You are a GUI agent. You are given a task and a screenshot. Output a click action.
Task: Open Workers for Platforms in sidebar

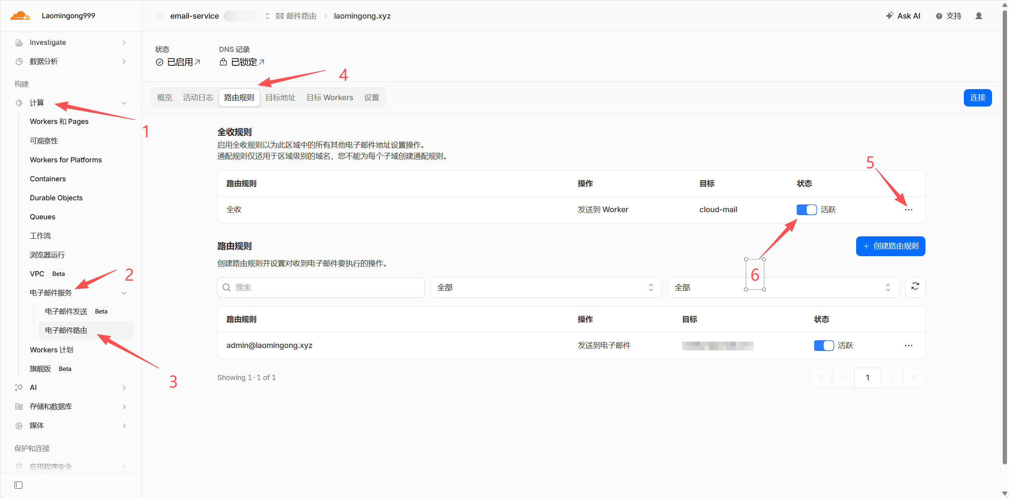click(66, 160)
